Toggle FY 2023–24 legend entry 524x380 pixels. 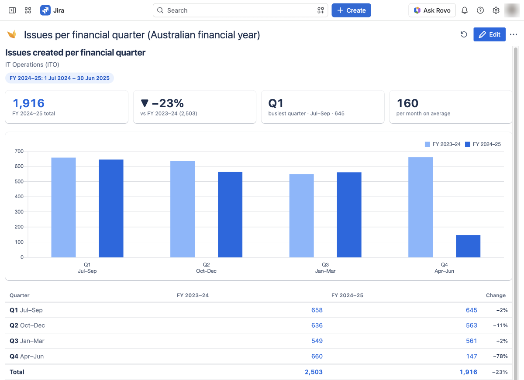(x=443, y=144)
